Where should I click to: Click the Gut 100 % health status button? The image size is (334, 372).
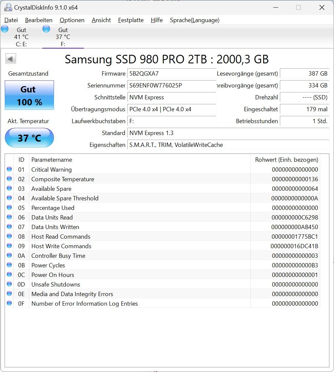pyautogui.click(x=29, y=95)
